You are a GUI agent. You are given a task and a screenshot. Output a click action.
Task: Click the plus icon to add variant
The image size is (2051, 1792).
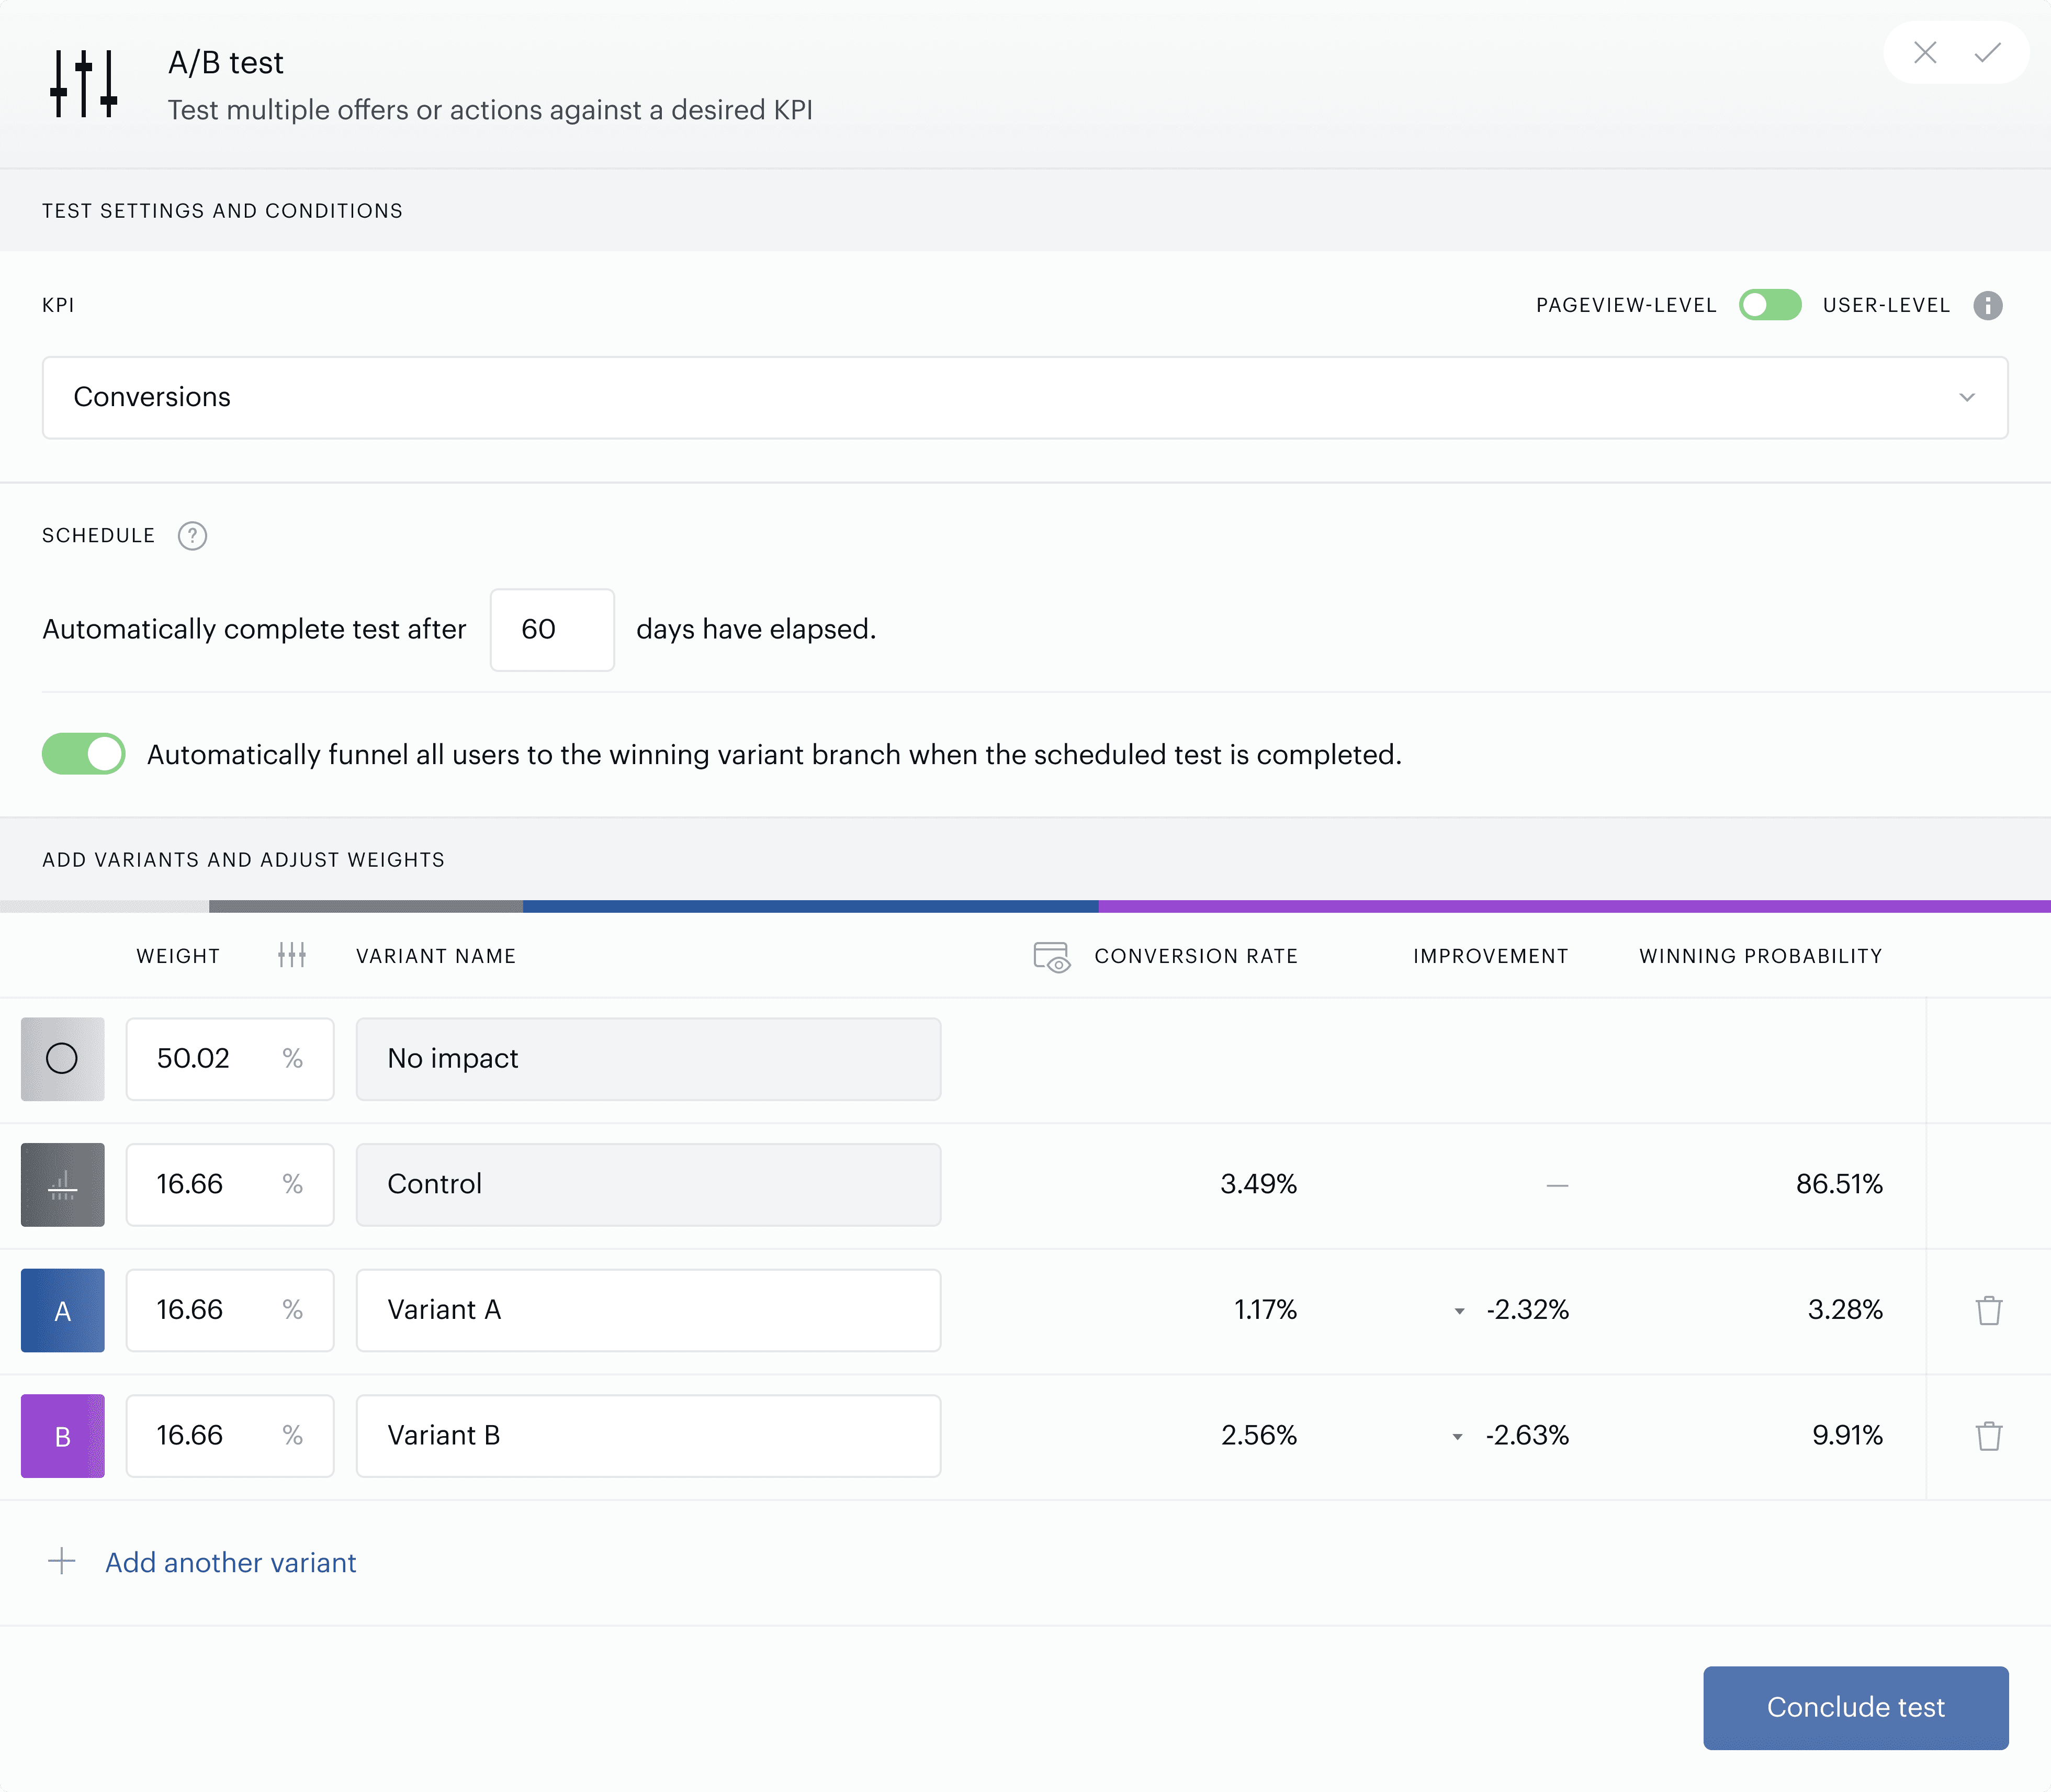62,1561
